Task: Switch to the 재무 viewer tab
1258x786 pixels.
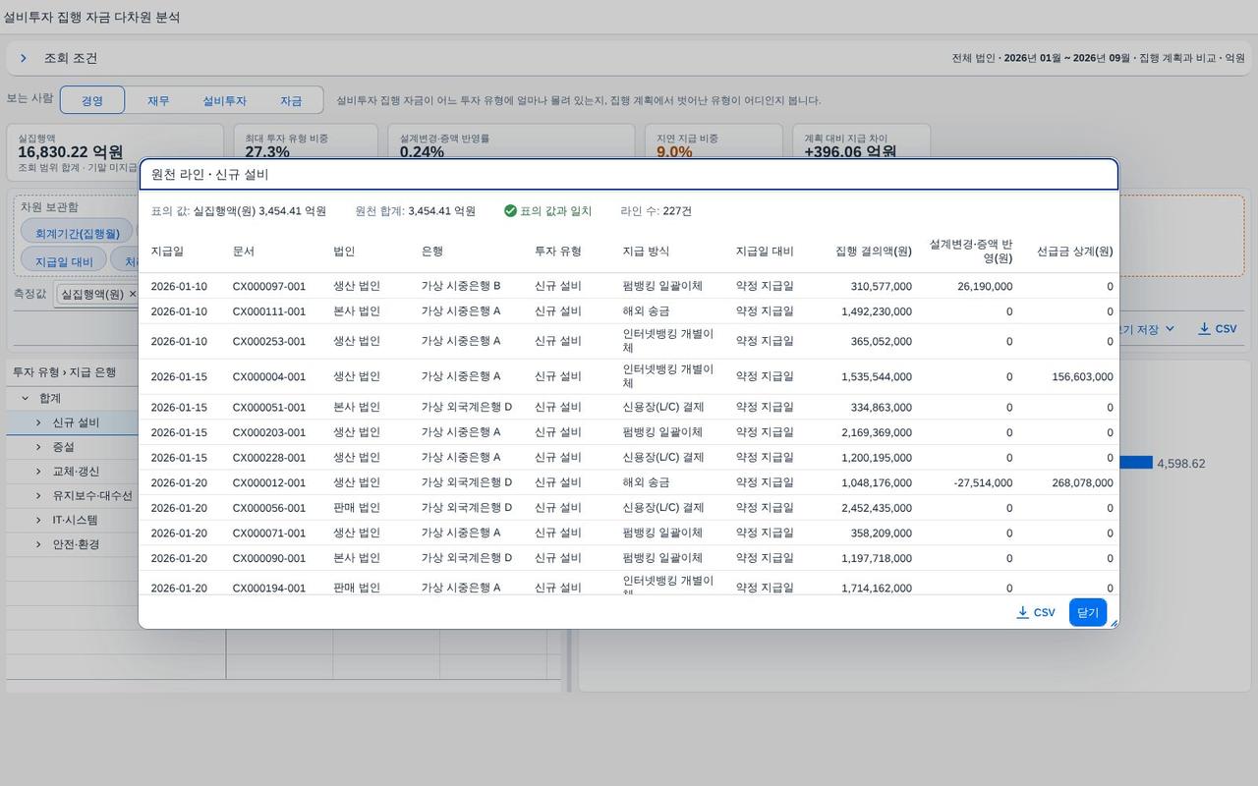Action: click(158, 100)
